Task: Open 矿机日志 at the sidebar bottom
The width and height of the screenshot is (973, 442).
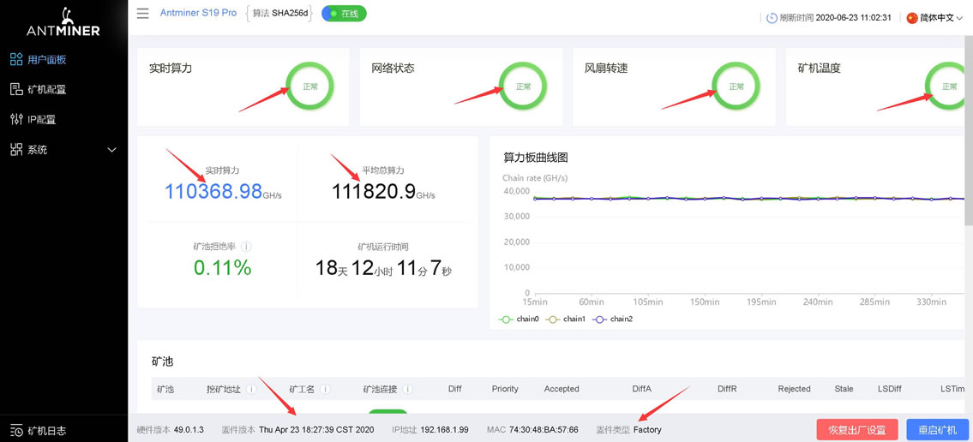Action: (46, 431)
